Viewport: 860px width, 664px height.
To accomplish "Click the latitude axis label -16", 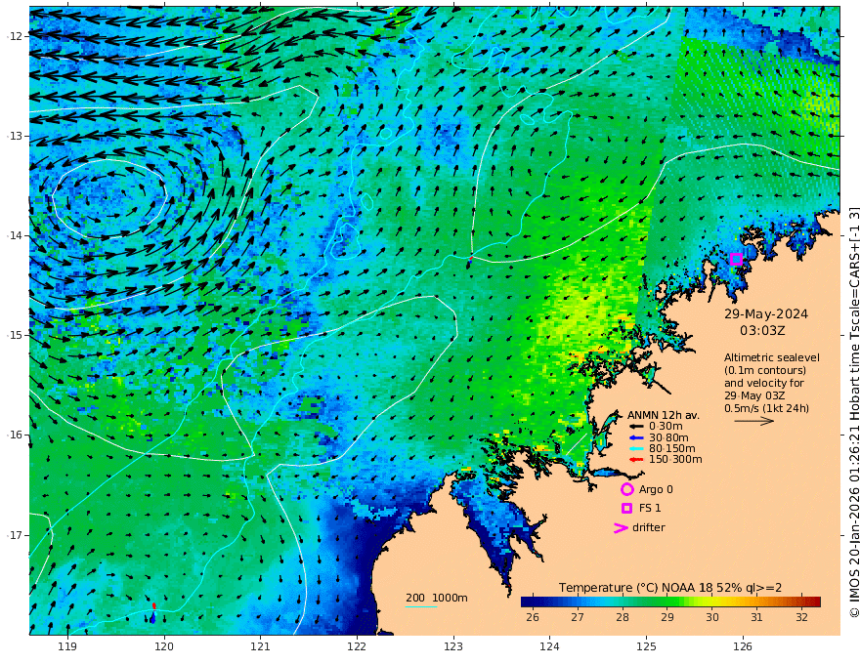I will 15,435.
